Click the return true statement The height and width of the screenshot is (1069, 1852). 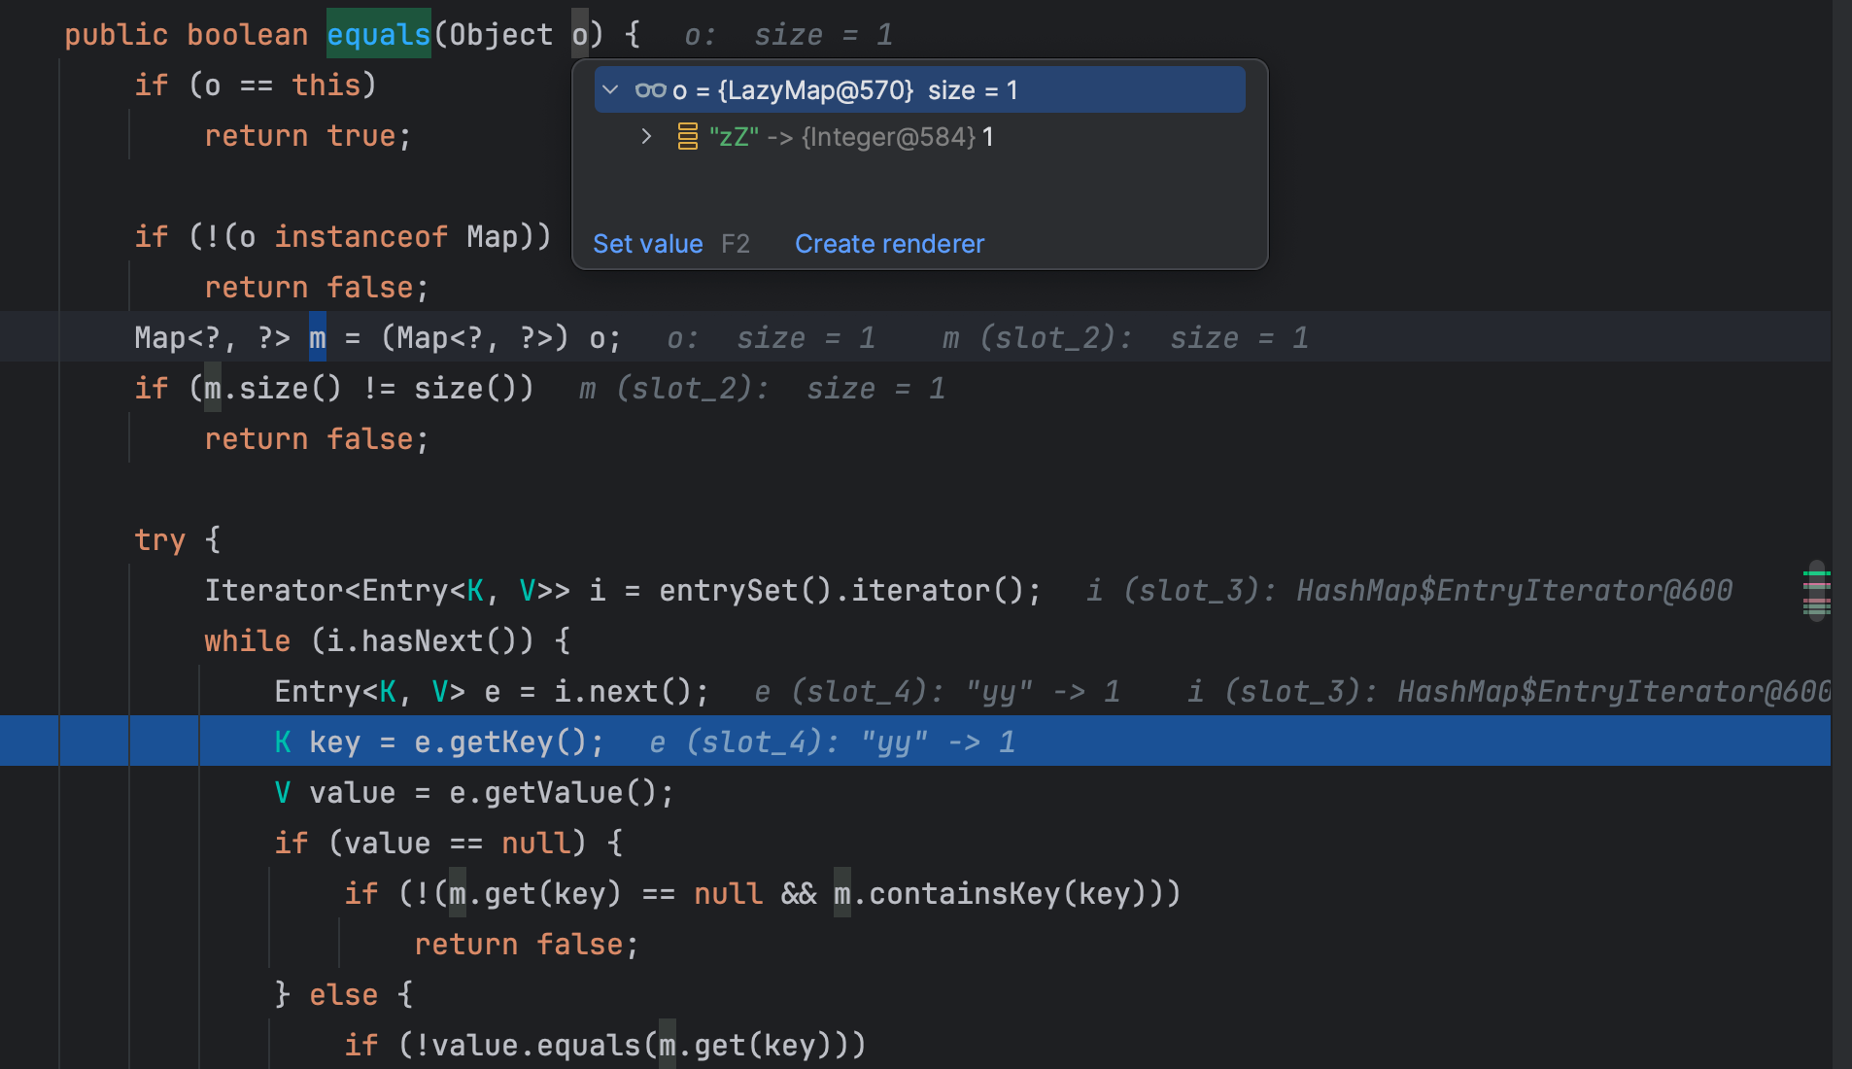(308, 135)
